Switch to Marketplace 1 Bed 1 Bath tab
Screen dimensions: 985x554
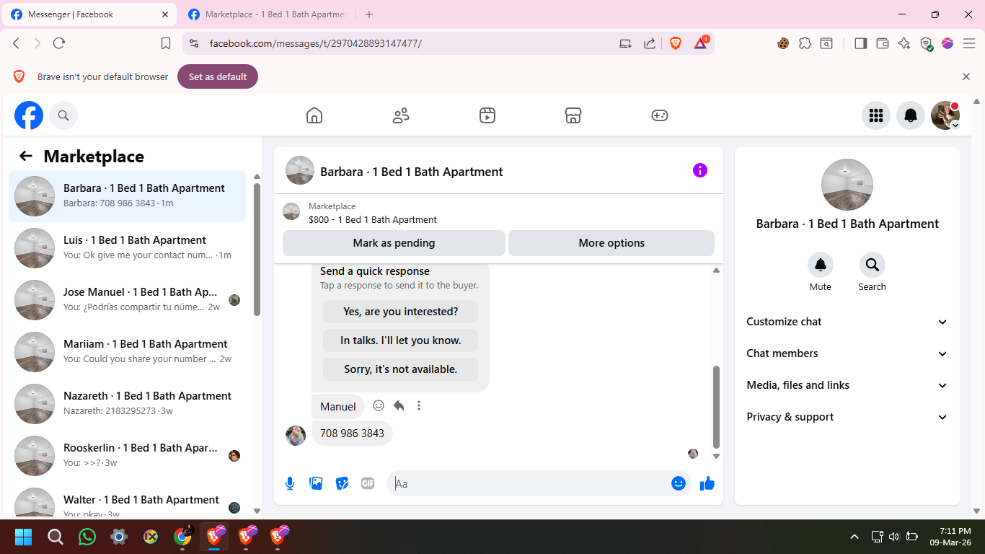267,14
